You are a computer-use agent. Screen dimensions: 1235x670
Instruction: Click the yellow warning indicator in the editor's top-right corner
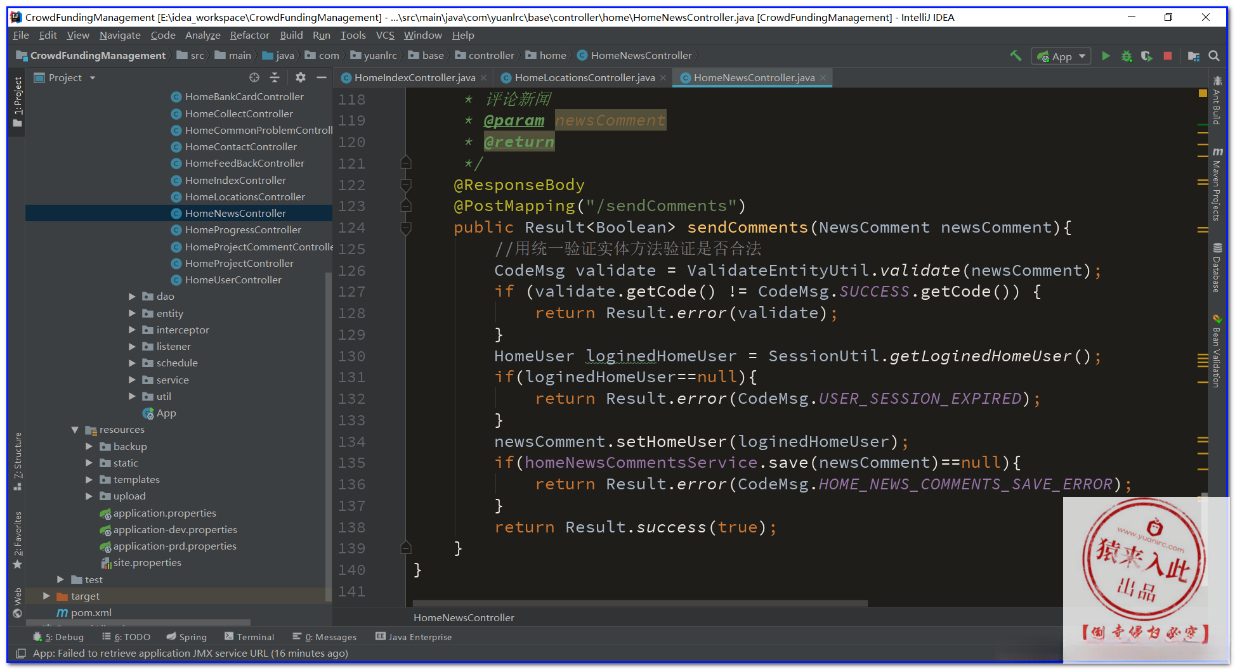(1203, 93)
